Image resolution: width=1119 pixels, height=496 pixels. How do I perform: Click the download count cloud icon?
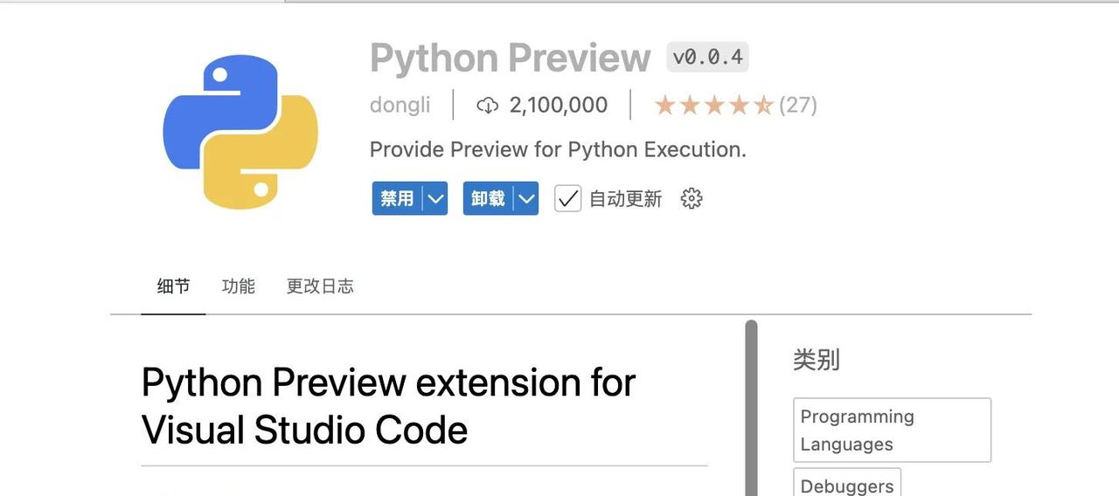[x=487, y=106]
